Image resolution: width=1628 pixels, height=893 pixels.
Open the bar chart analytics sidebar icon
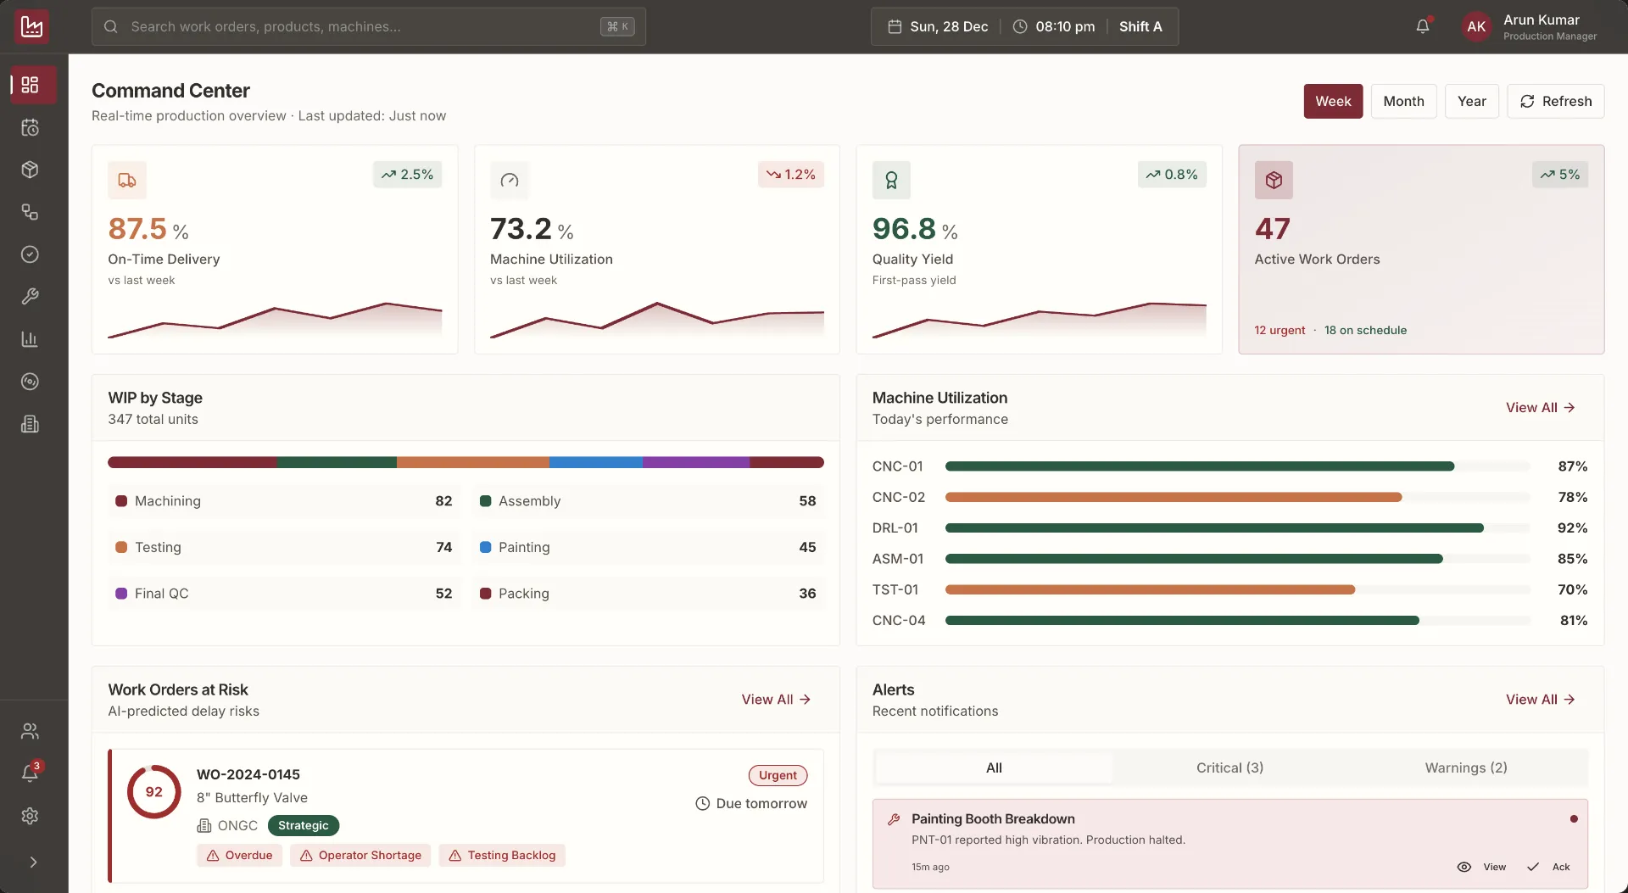[x=31, y=339]
